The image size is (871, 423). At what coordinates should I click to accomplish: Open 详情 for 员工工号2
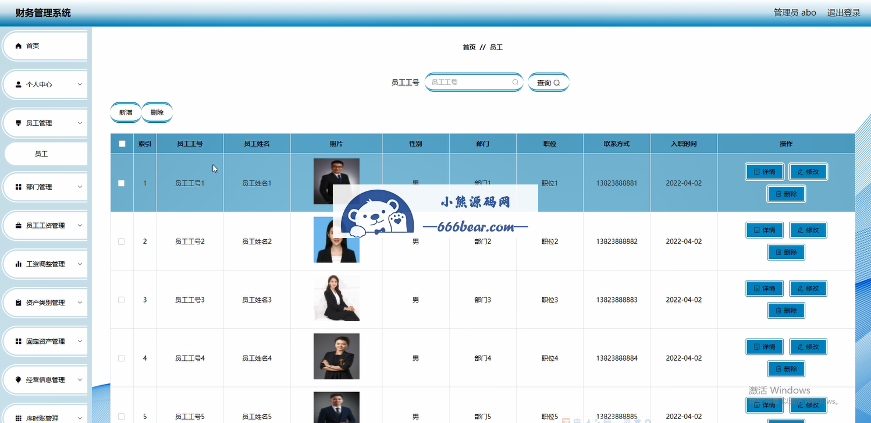[765, 230]
